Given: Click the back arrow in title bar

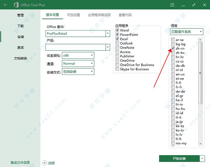Looking at the screenshot, I should (x=6, y=5).
